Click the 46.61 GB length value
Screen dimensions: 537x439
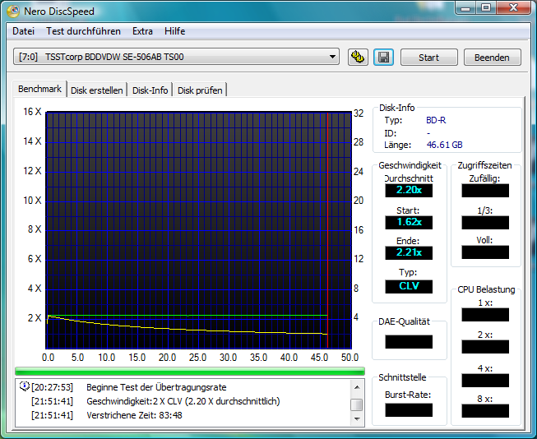click(444, 145)
